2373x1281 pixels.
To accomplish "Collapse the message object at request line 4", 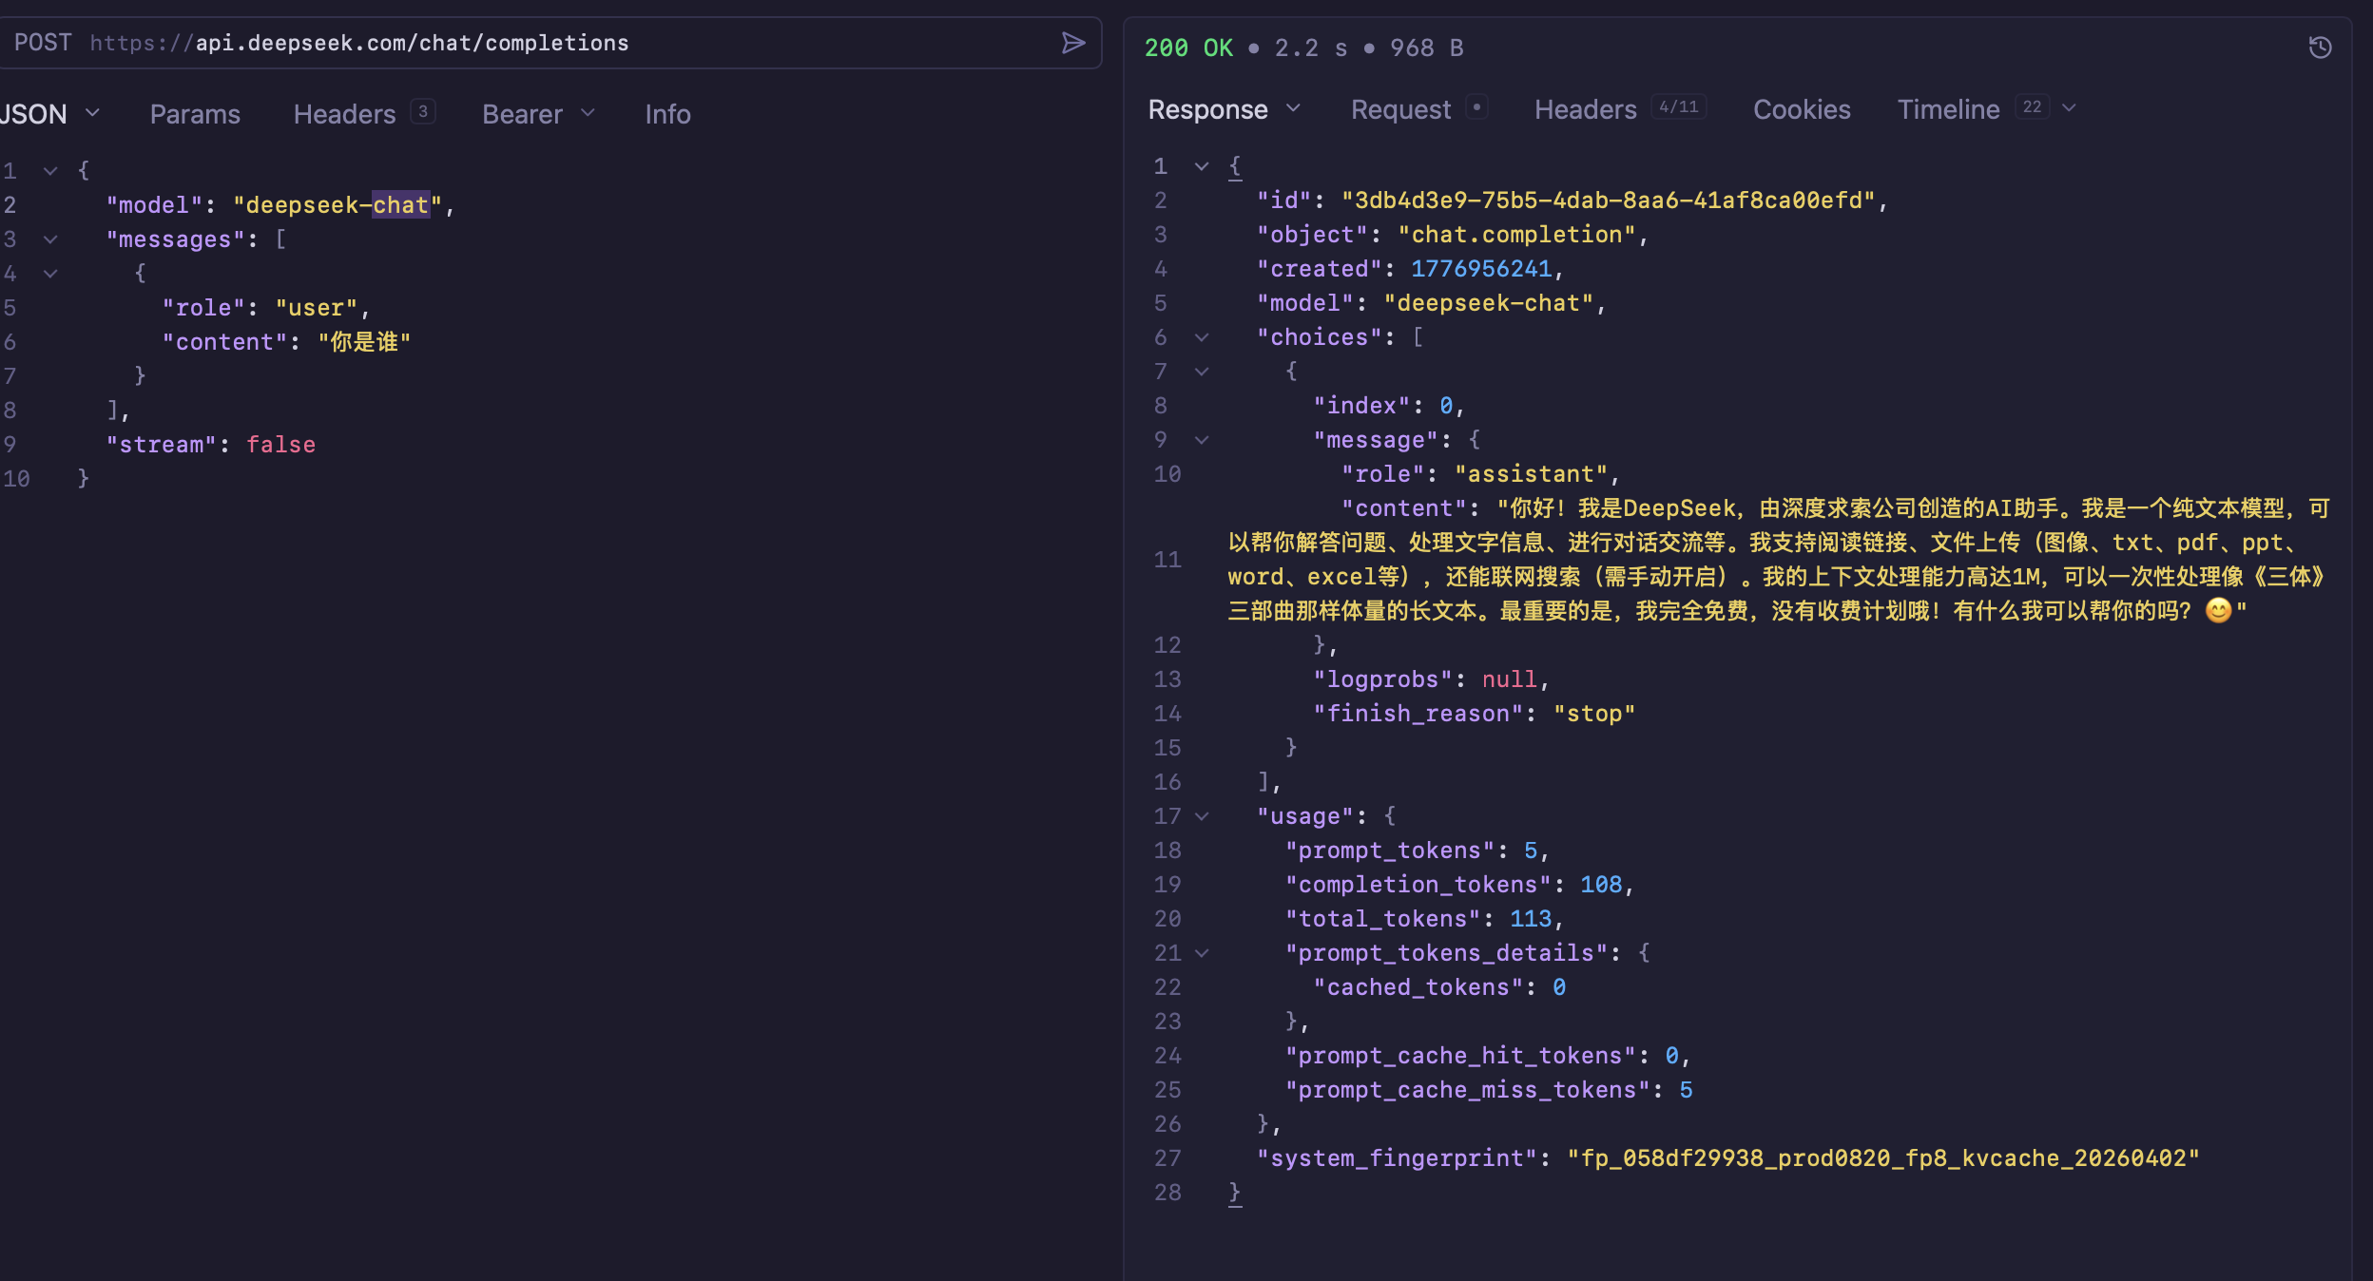I will click(x=50, y=274).
